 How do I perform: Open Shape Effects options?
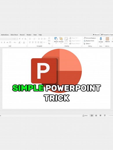pyautogui.click(x=75, y=44)
